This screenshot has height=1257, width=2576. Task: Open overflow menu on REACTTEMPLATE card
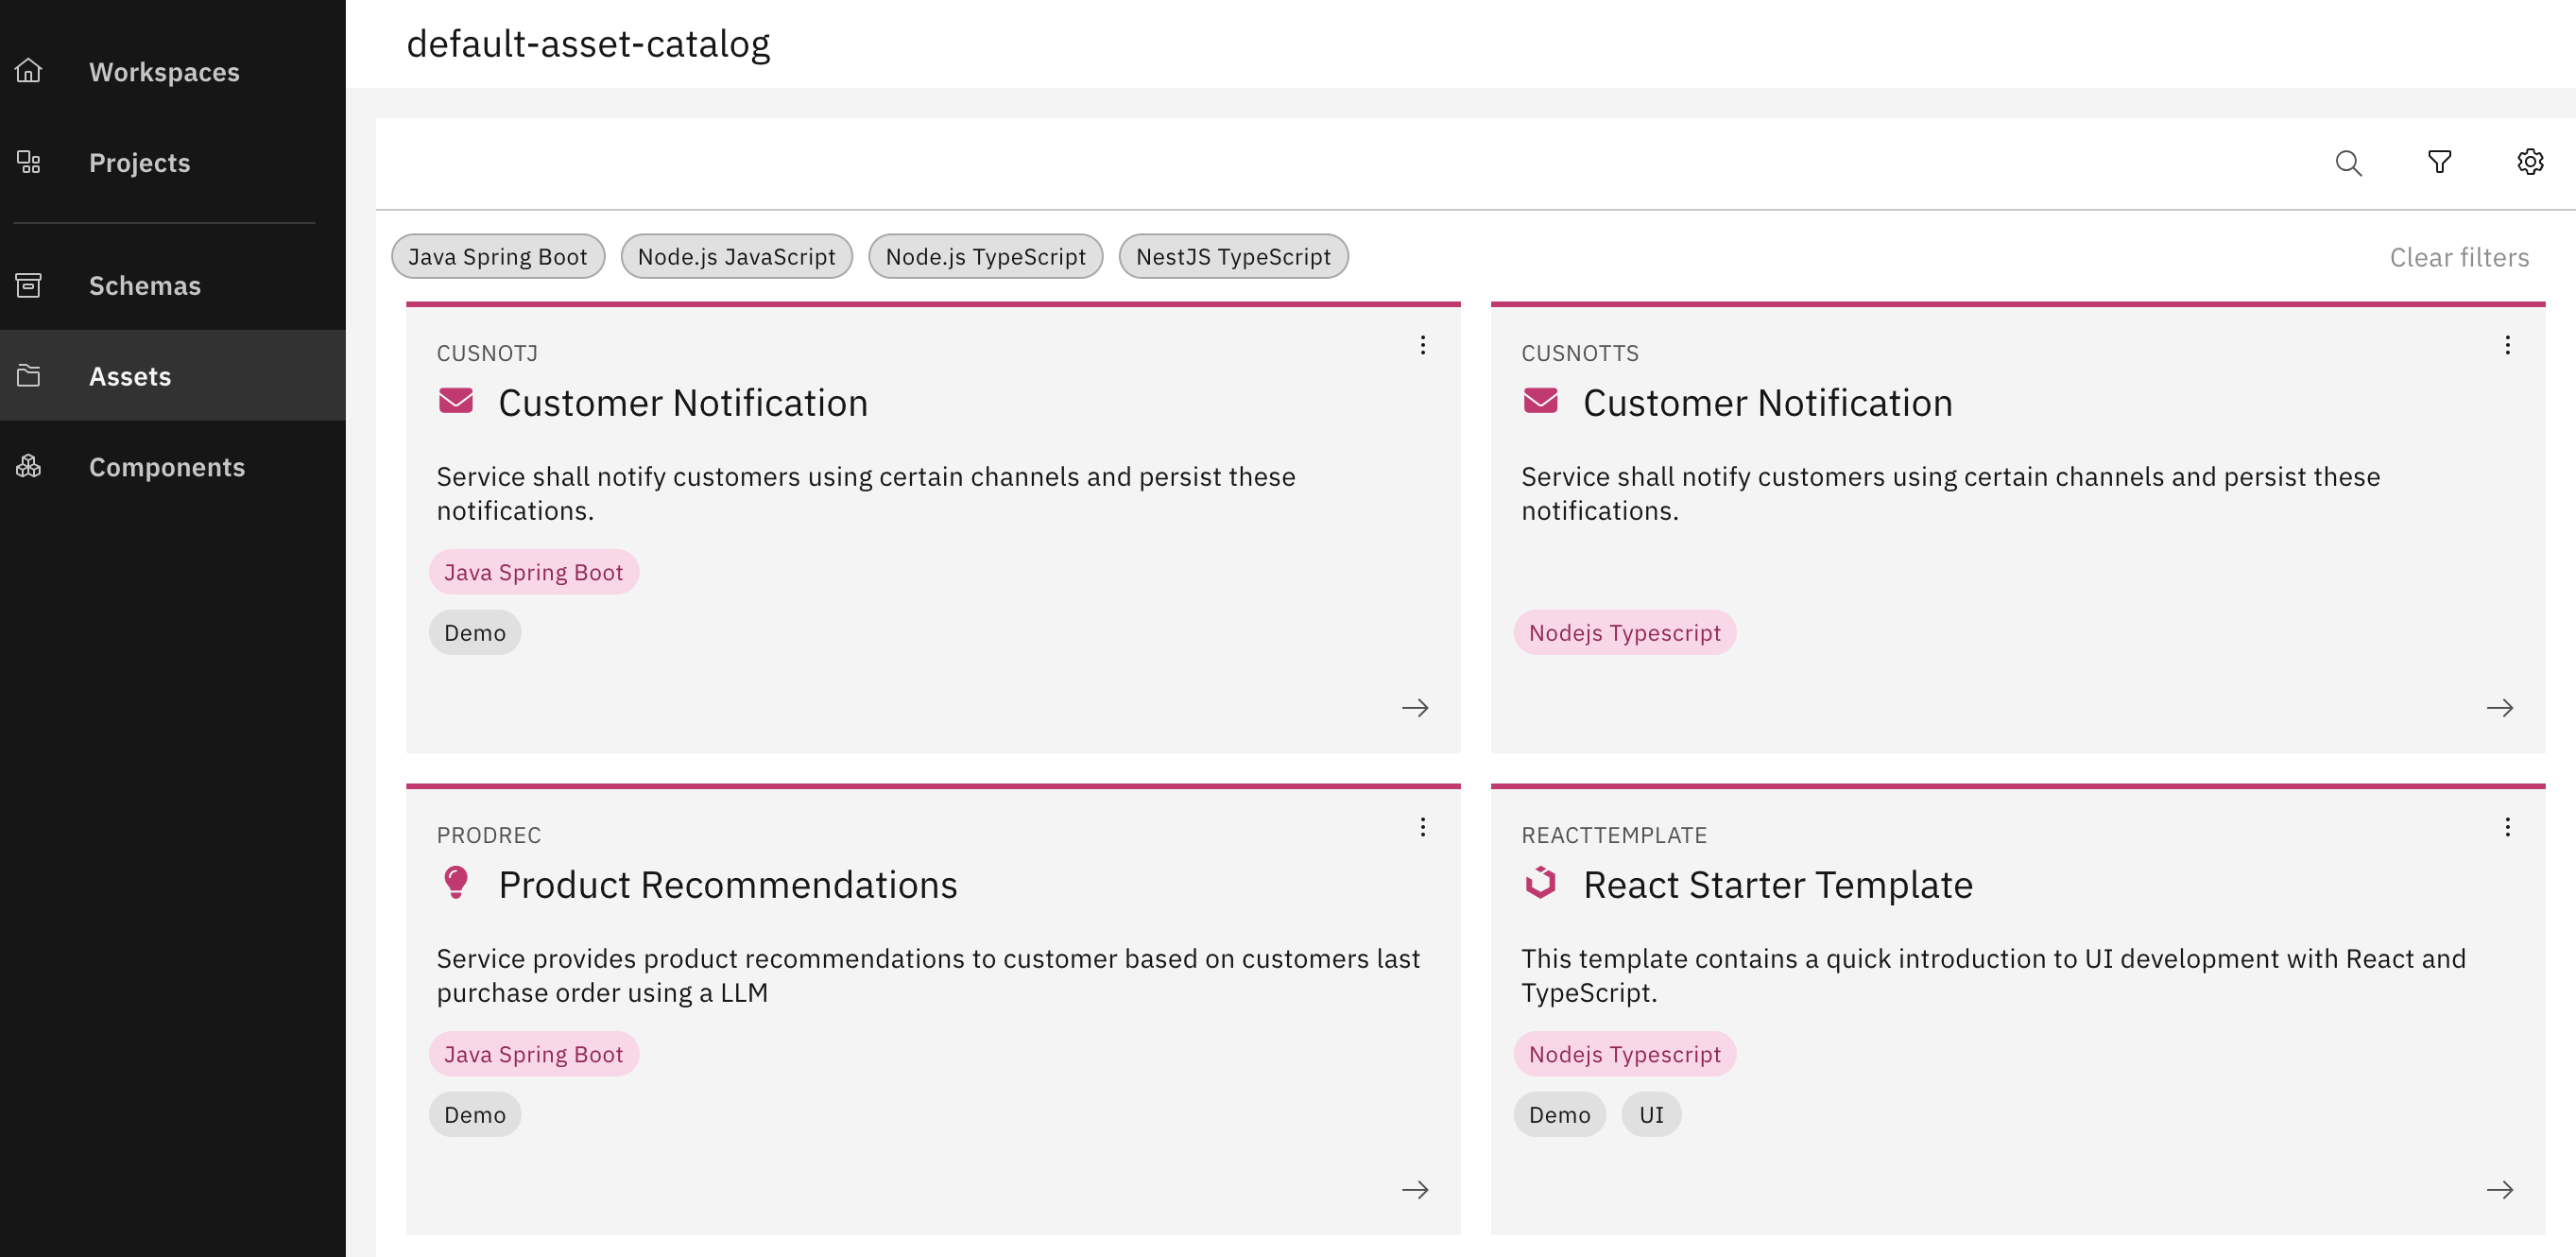(x=2507, y=827)
